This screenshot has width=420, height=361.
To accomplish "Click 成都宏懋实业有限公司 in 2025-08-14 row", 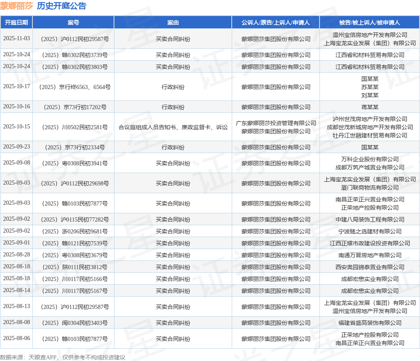I will [x=370, y=291].
